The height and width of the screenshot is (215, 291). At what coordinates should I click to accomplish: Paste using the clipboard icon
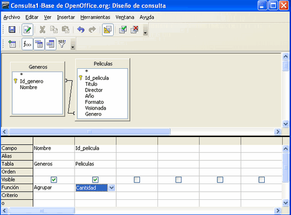point(65,30)
